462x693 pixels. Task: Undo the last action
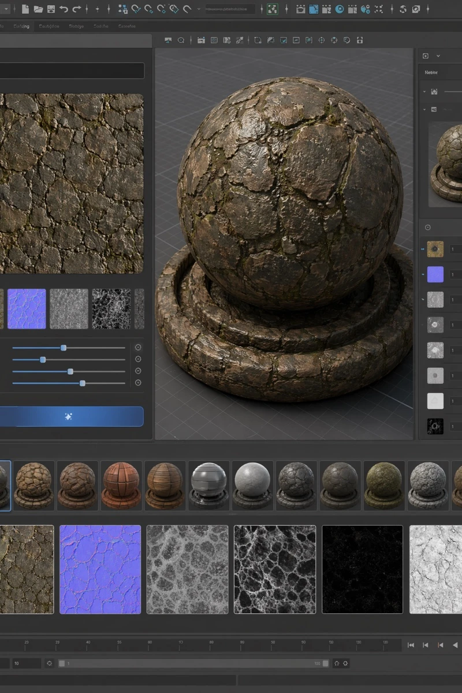coord(64,9)
